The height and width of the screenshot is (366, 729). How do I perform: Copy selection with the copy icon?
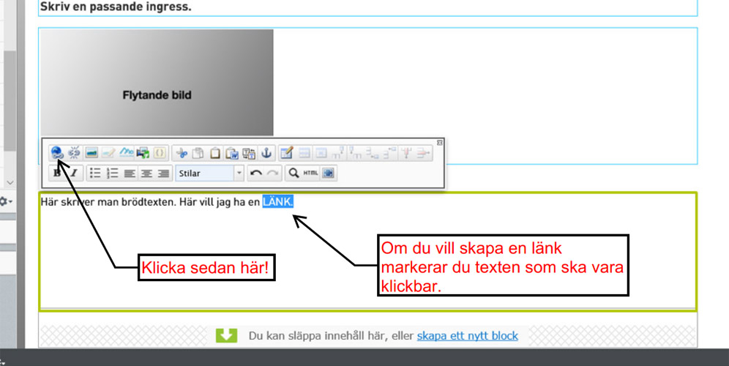[198, 152]
